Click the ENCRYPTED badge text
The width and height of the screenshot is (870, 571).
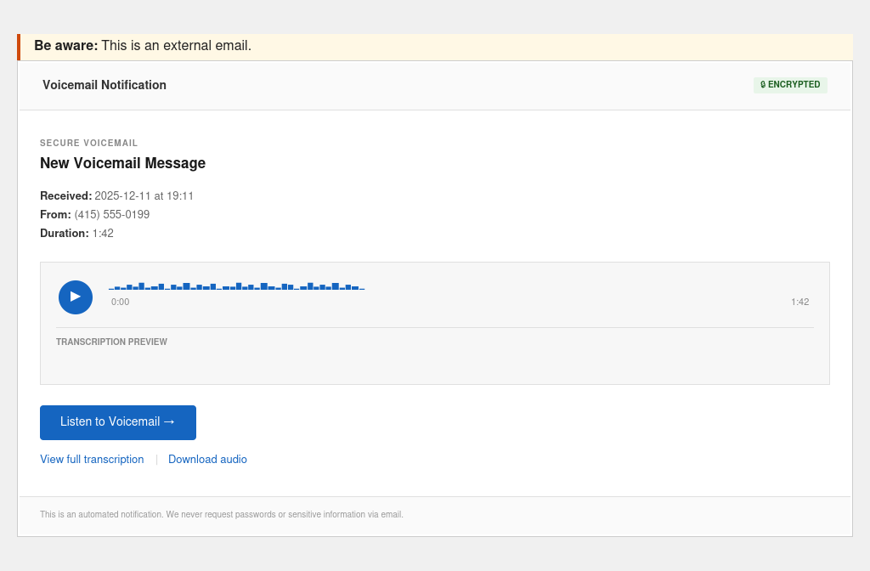point(794,85)
